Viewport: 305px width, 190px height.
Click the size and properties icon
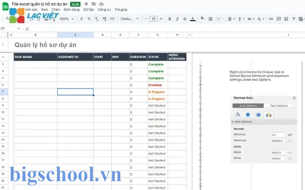point(258,115)
